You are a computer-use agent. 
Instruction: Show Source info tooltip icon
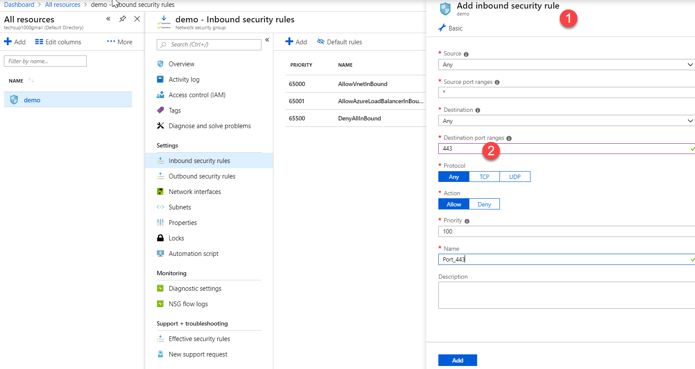click(466, 54)
